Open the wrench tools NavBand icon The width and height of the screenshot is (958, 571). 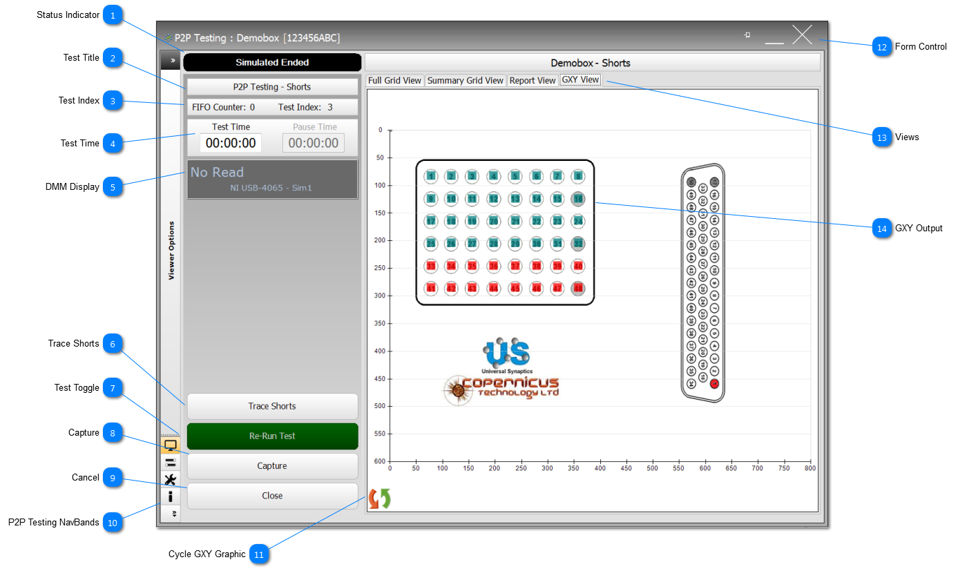[x=171, y=479]
